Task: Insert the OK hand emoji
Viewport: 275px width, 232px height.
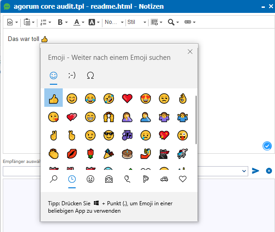Action: pyautogui.click(x=183, y=99)
